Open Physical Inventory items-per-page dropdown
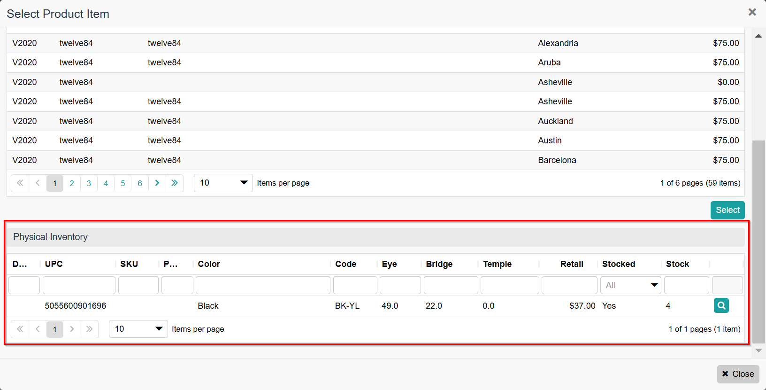This screenshot has width=766, height=390. tap(138, 329)
